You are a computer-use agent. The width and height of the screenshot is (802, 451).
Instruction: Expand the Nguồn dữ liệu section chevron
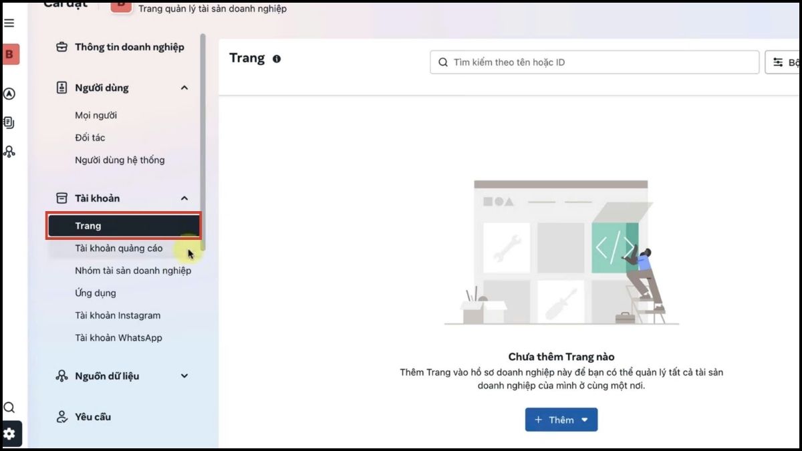(x=184, y=376)
